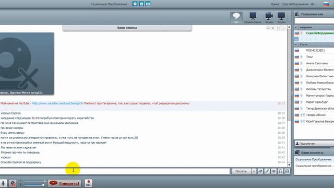Click chat message 'хорошо Сергей'

click(10, 113)
